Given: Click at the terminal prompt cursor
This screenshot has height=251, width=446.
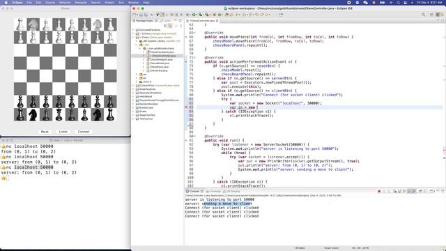Looking at the screenshot, I should 8,178.
